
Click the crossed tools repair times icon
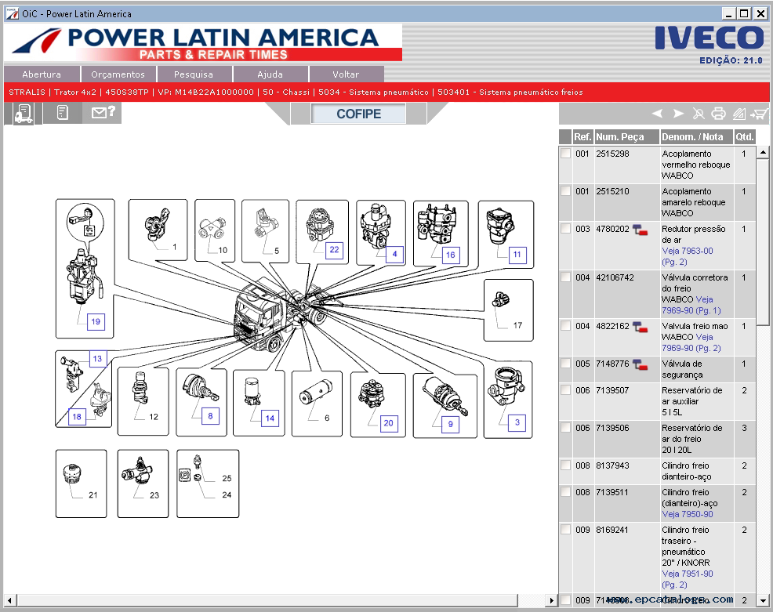click(x=699, y=114)
